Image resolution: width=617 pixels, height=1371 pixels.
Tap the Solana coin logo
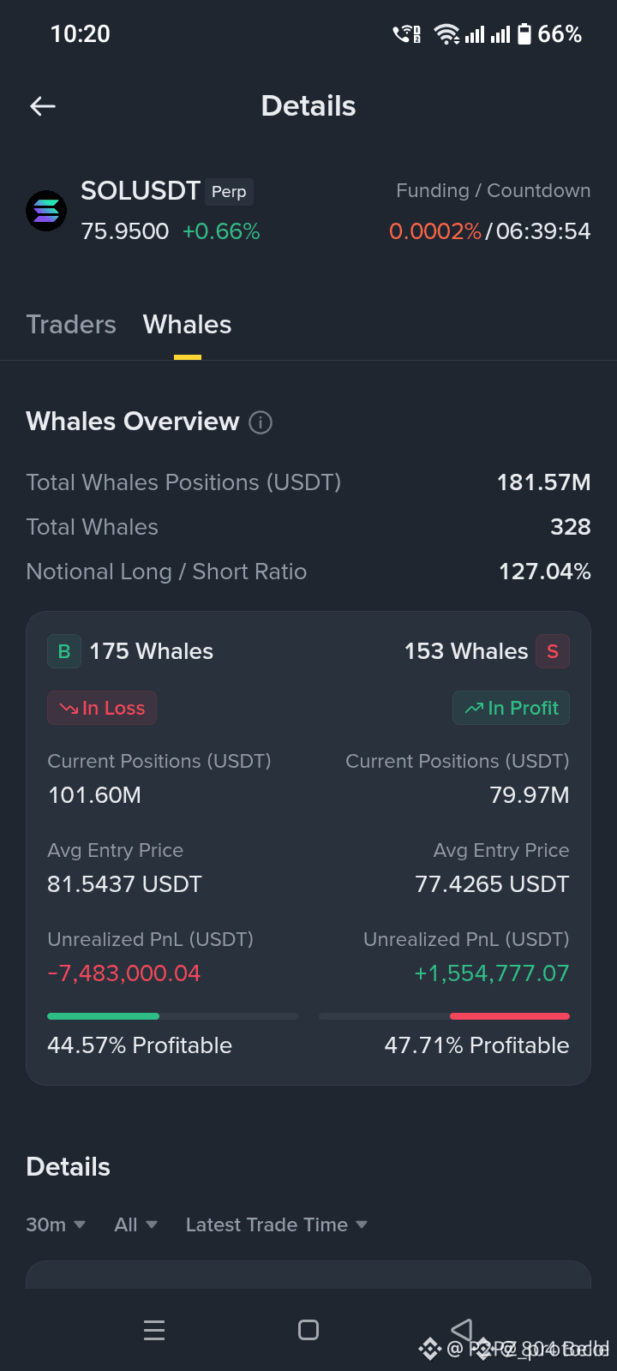point(46,211)
